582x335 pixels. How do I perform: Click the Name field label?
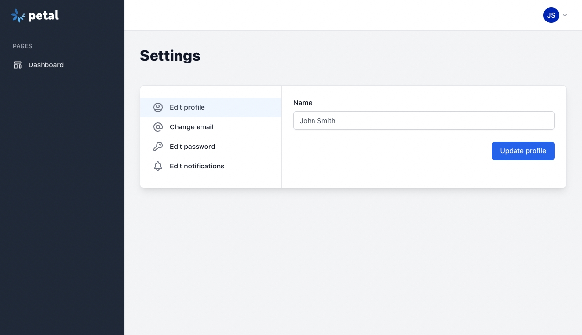click(303, 103)
